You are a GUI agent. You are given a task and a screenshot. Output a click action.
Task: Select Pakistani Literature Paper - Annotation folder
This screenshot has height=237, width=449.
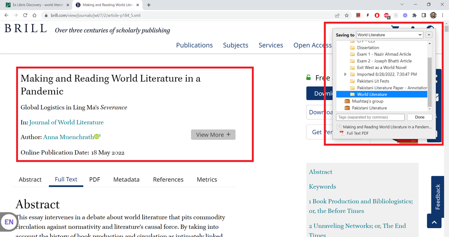click(x=388, y=88)
